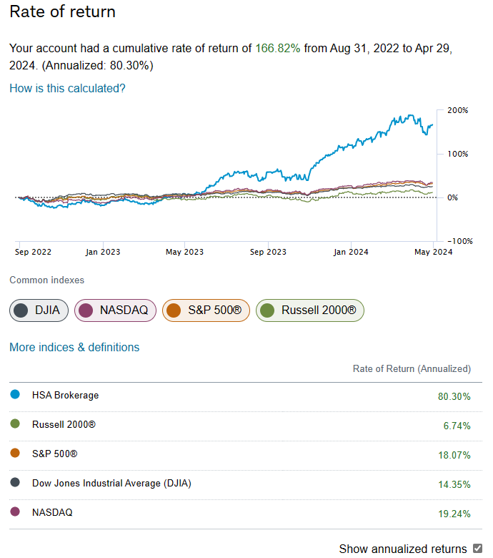Click the Sep 2023 x-axis label
493x558 pixels.
(x=267, y=252)
